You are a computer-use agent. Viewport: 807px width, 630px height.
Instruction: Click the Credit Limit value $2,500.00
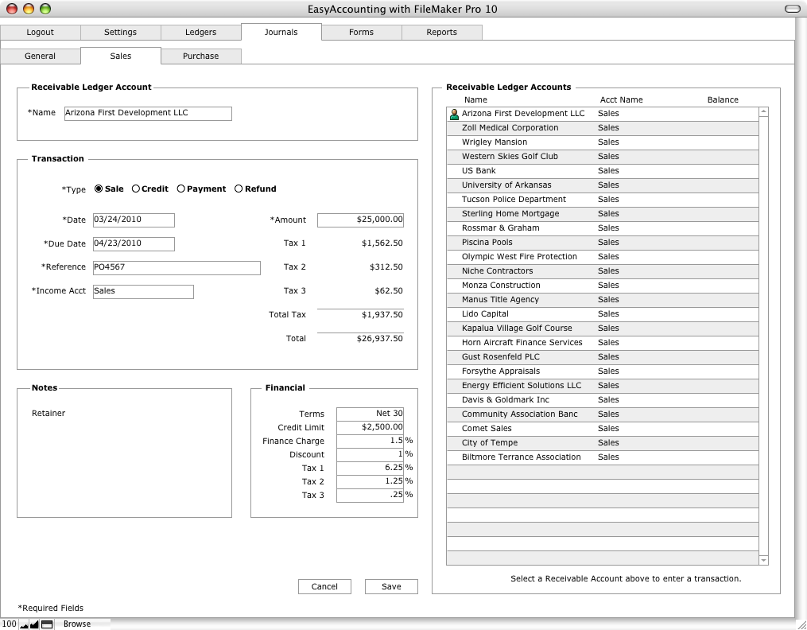pyautogui.click(x=370, y=427)
